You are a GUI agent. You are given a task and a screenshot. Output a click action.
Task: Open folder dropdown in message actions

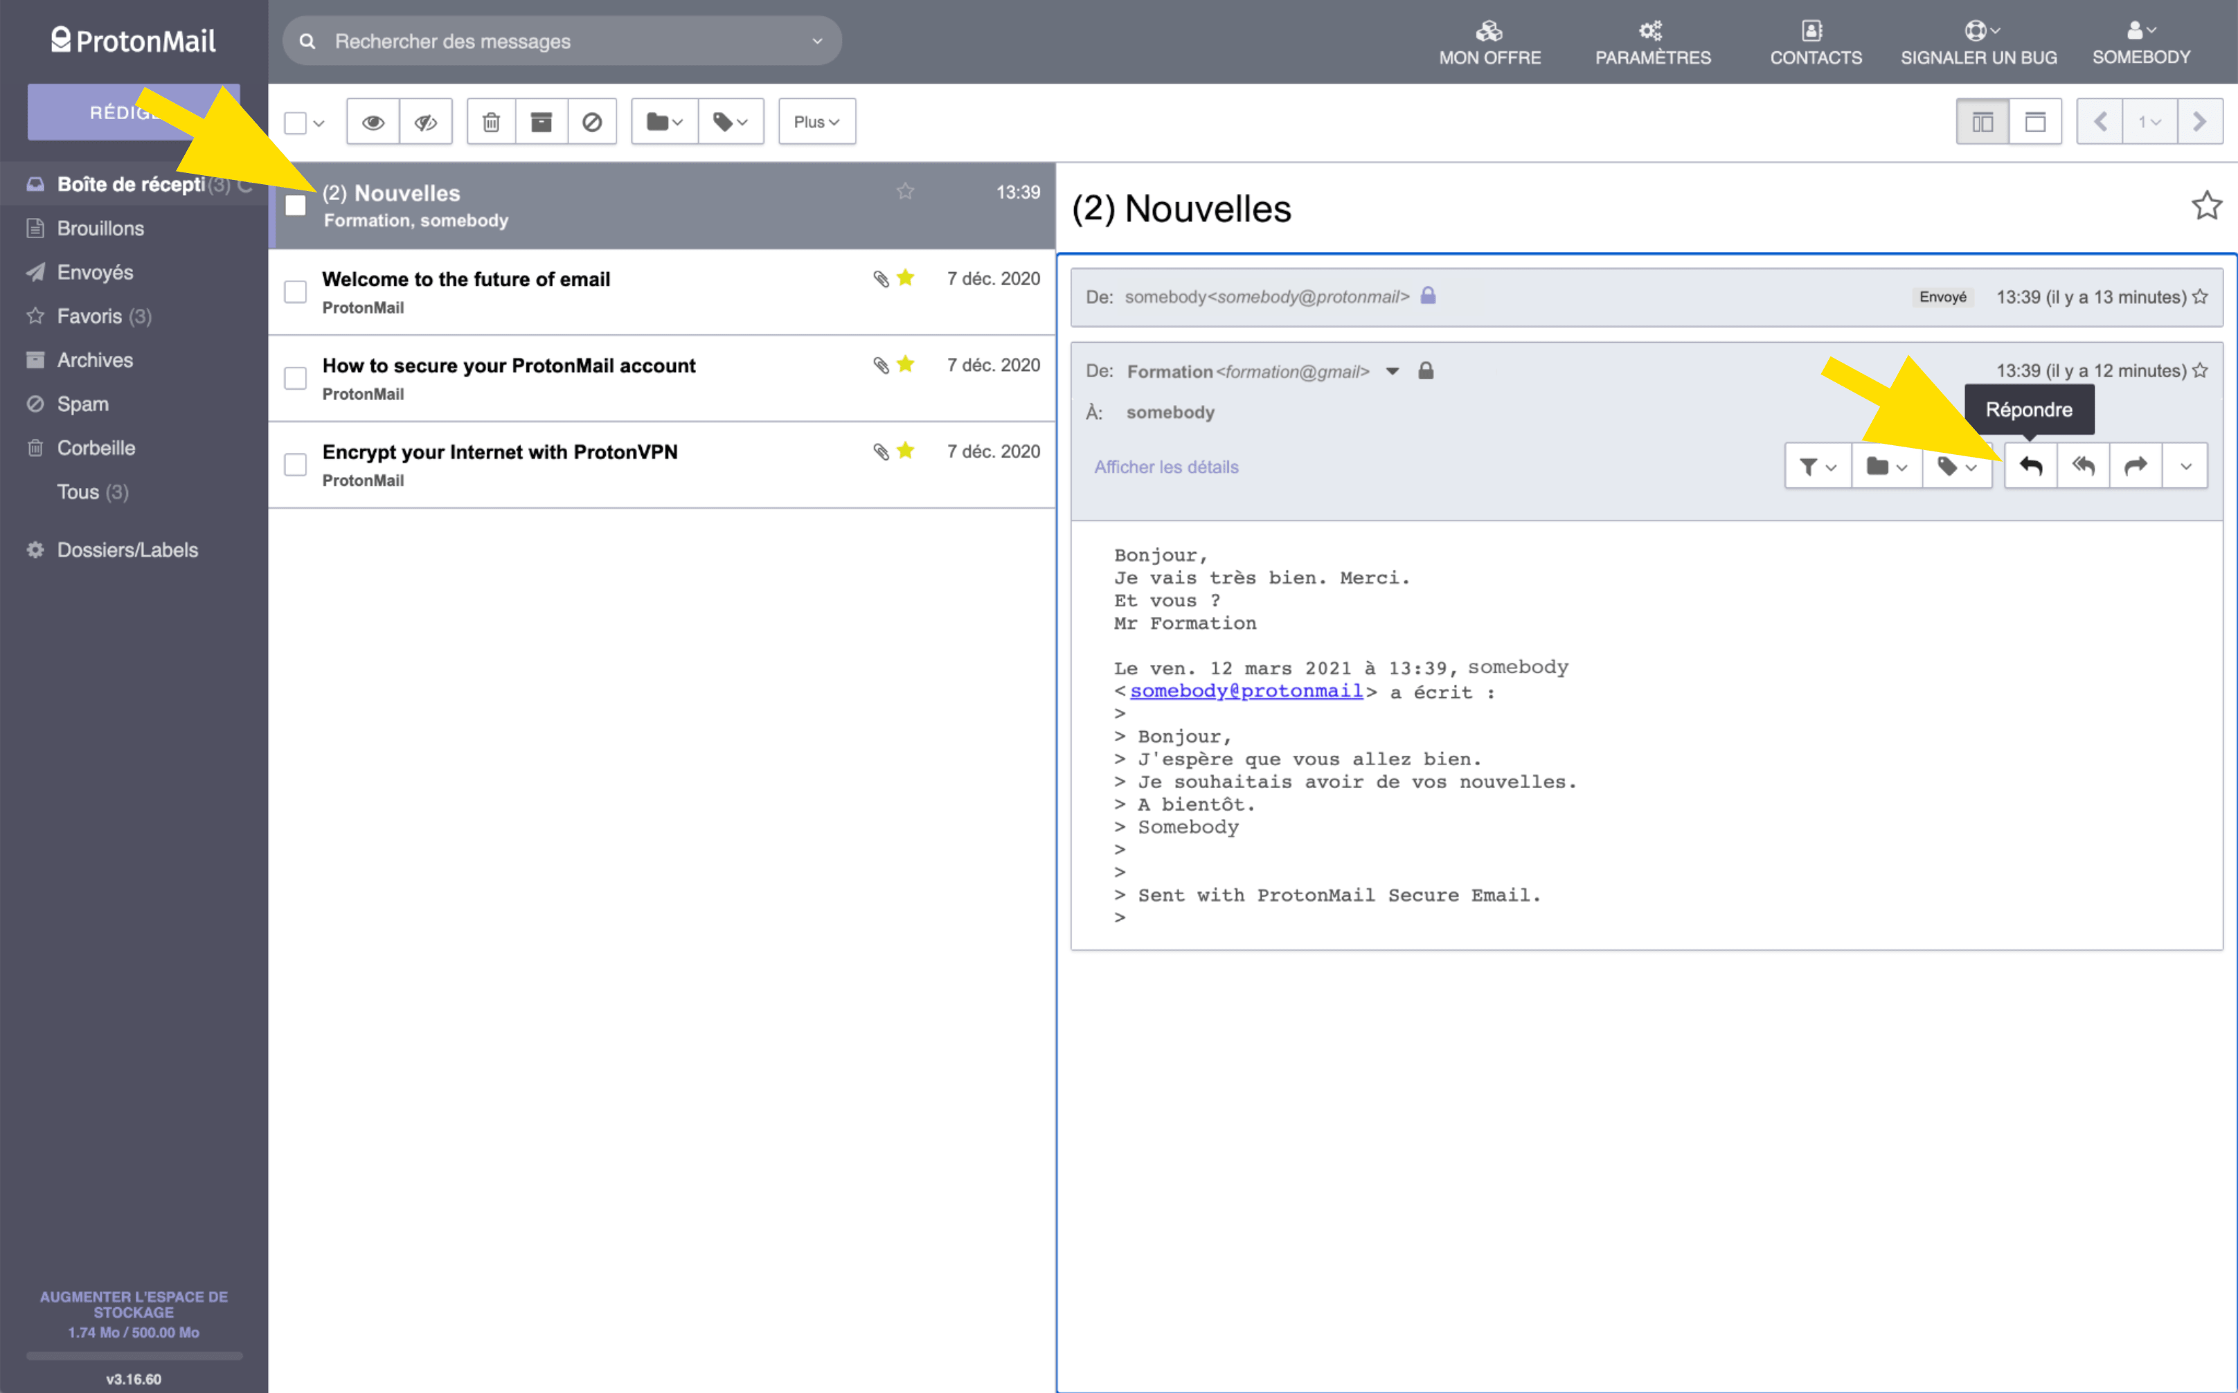tap(1886, 466)
